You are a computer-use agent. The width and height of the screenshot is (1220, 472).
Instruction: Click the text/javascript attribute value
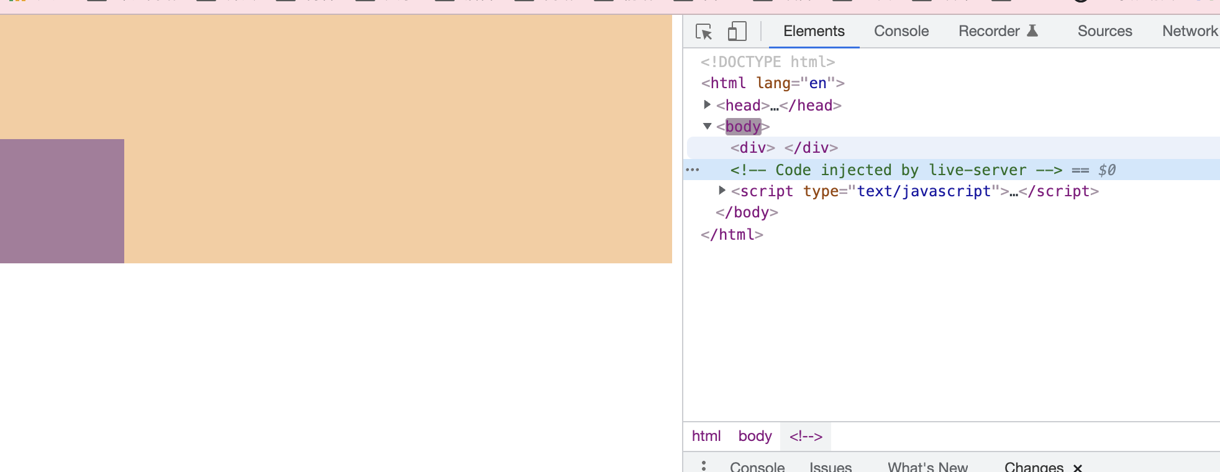tap(924, 191)
